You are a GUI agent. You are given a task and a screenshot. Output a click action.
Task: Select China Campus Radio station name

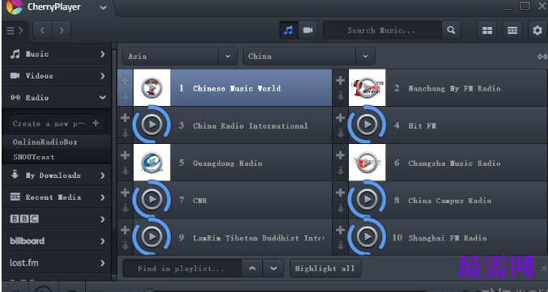pyautogui.click(x=449, y=201)
